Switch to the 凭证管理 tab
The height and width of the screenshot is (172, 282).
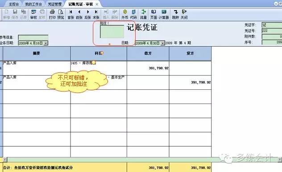[55, 4]
